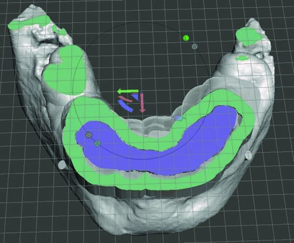Screen dimensions: 294x243
Task: Grab the pink curved rotation arc
Action: click(125, 99)
